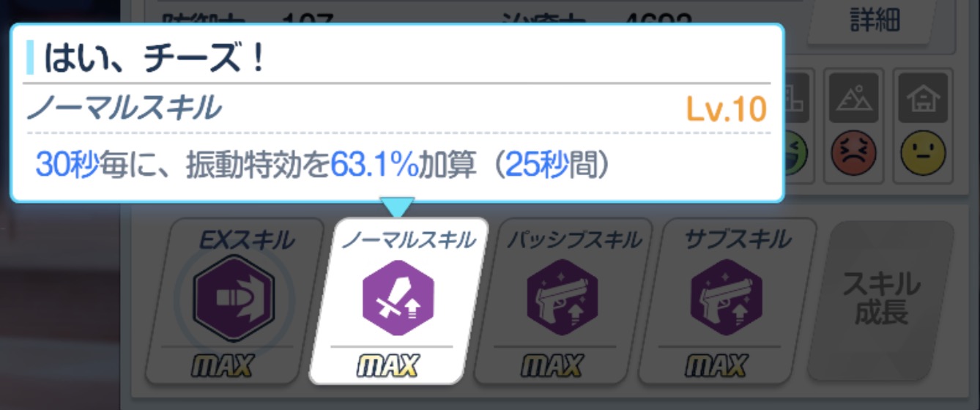Image resolution: width=980 pixels, height=410 pixels.
Task: Switch to the パッシブスキル tab label
Action: coord(574,239)
